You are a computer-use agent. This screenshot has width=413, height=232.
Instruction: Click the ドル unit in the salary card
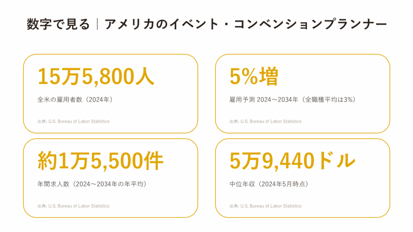(337, 161)
